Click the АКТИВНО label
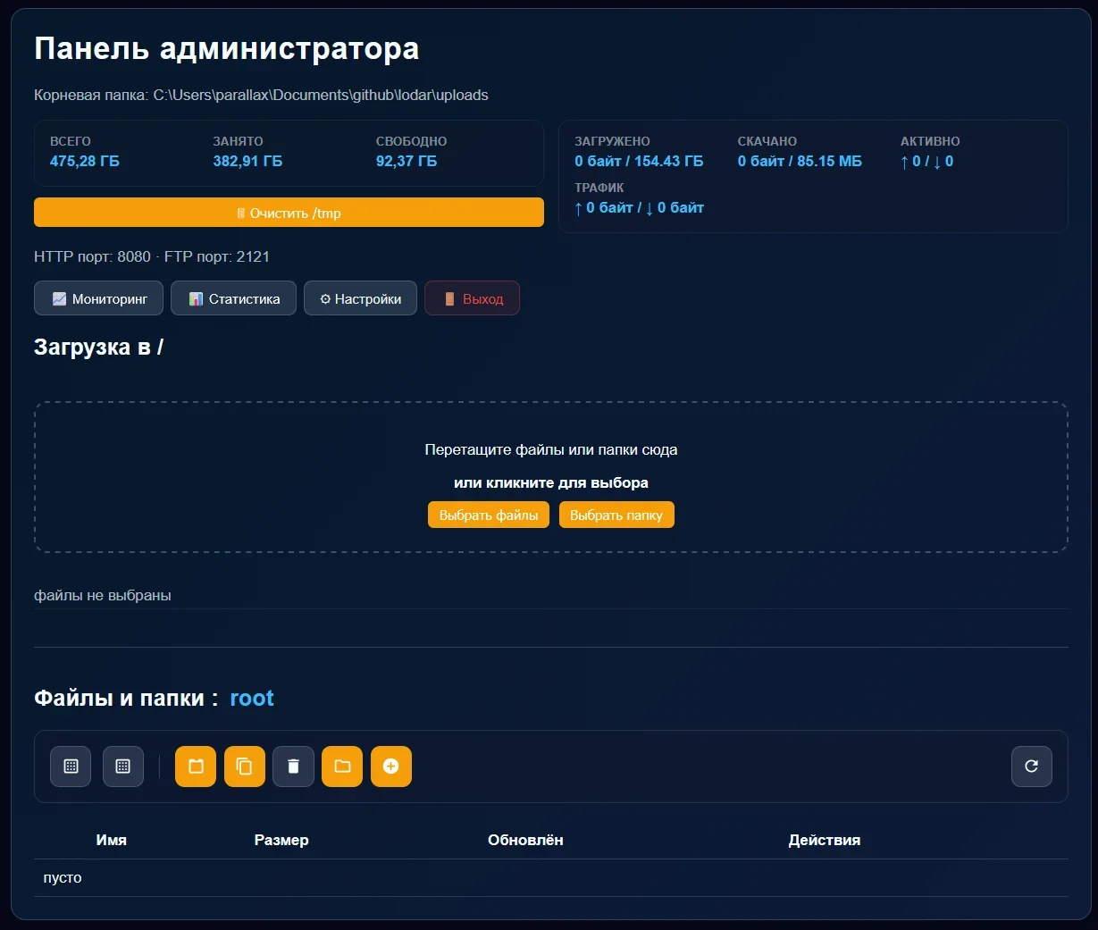 [x=930, y=141]
